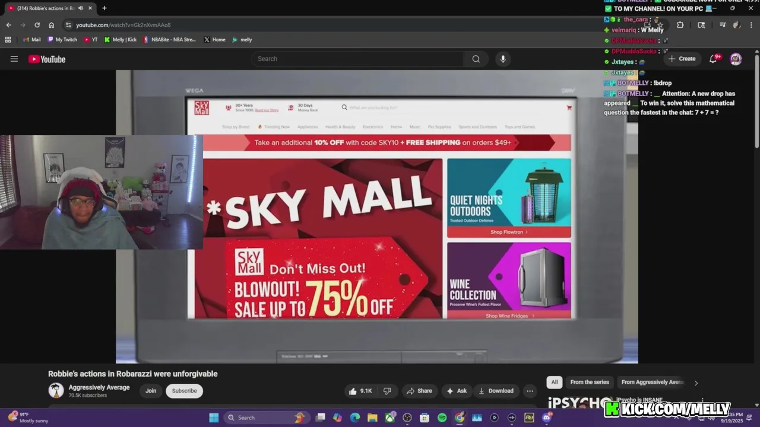Image resolution: width=760 pixels, height=427 pixels.
Task: Open the YT bookmark
Action: [90, 40]
